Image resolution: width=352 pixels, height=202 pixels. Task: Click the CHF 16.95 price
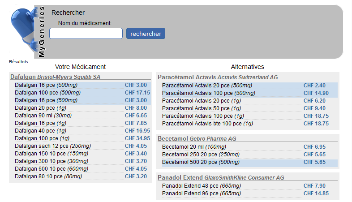point(137,131)
